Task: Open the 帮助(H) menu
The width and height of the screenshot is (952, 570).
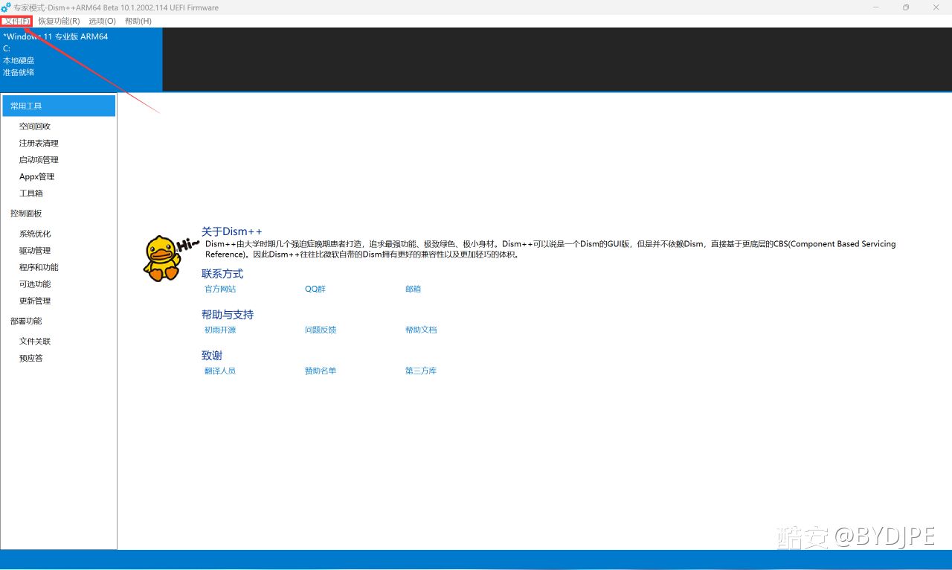Action: tap(138, 21)
